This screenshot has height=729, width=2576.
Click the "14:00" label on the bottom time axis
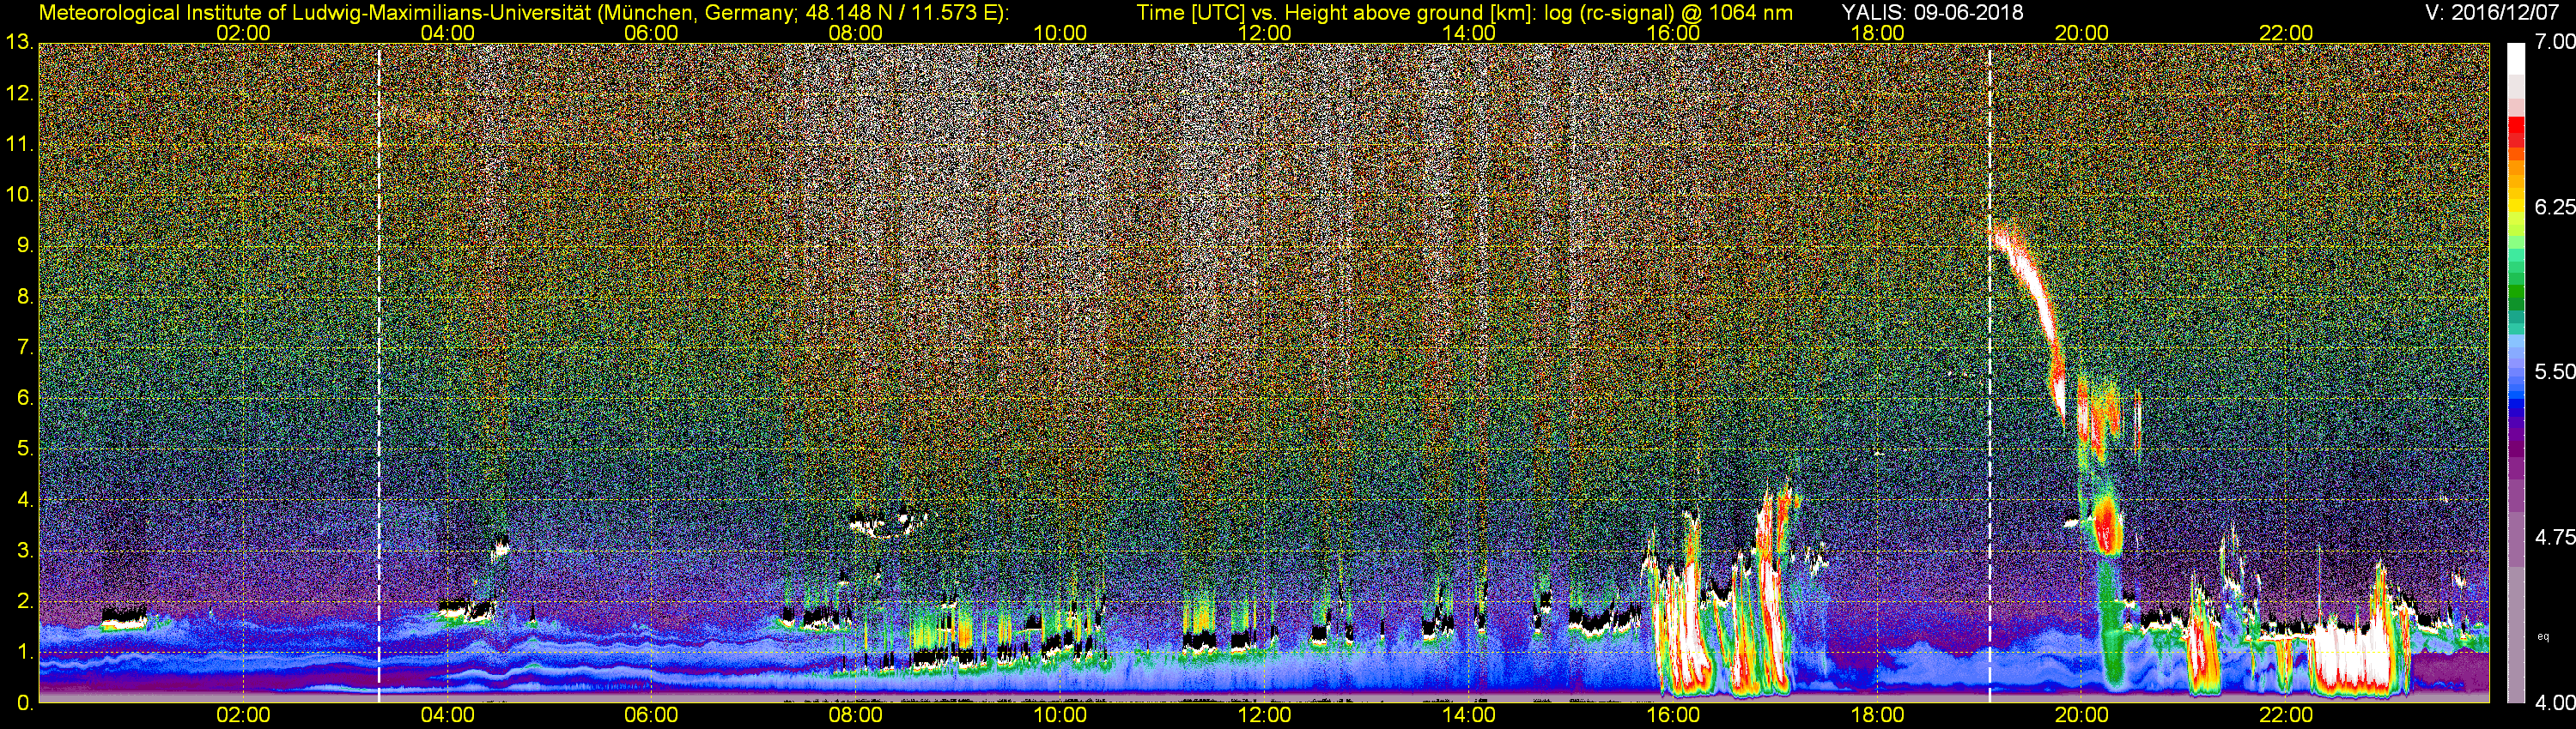1468,715
